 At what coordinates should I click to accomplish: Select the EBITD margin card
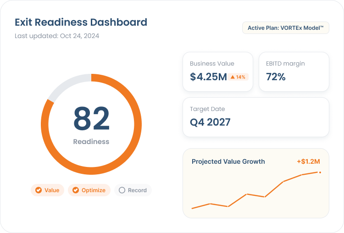pyautogui.click(x=294, y=72)
